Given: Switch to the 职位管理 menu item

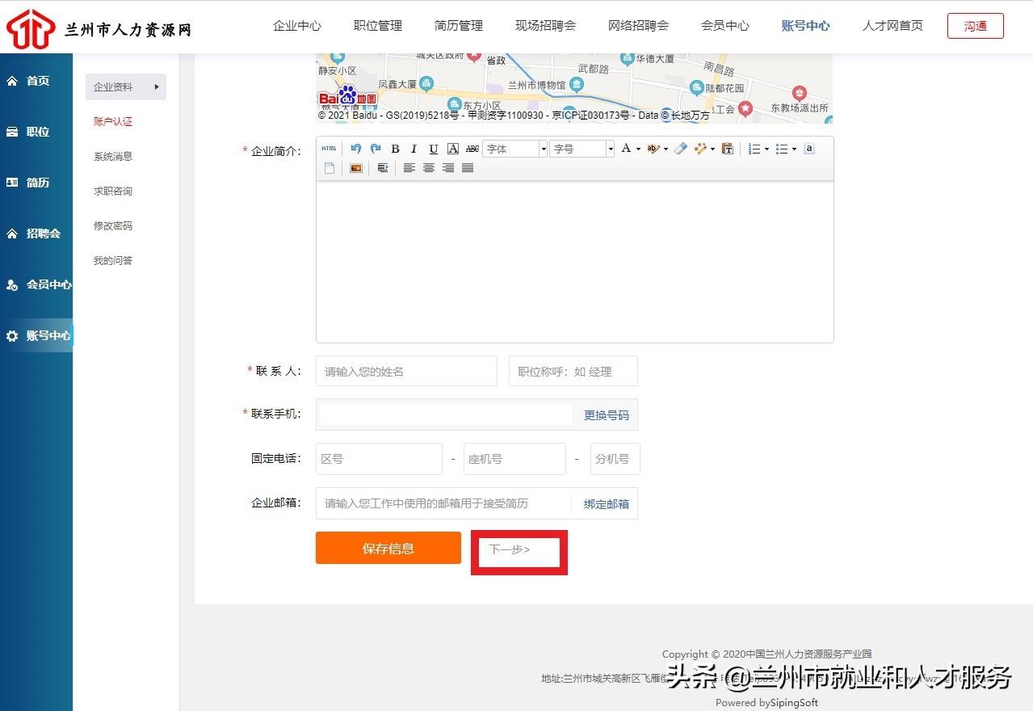Looking at the screenshot, I should point(376,25).
